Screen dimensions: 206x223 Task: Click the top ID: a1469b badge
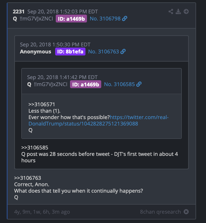tap(71, 19)
